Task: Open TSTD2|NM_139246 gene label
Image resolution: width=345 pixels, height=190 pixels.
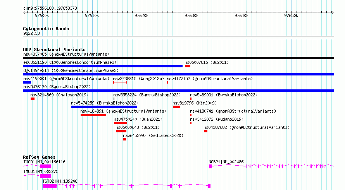Action: point(60,181)
